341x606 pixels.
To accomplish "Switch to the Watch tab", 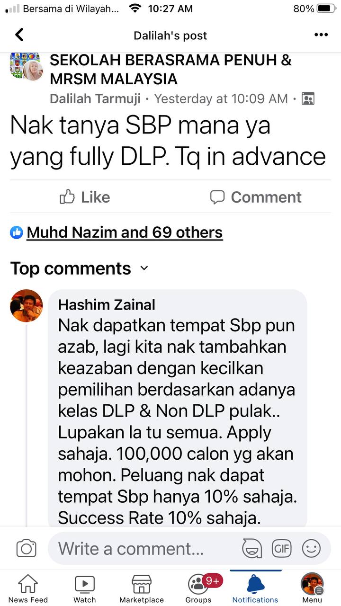I will pyautogui.click(x=85, y=589).
